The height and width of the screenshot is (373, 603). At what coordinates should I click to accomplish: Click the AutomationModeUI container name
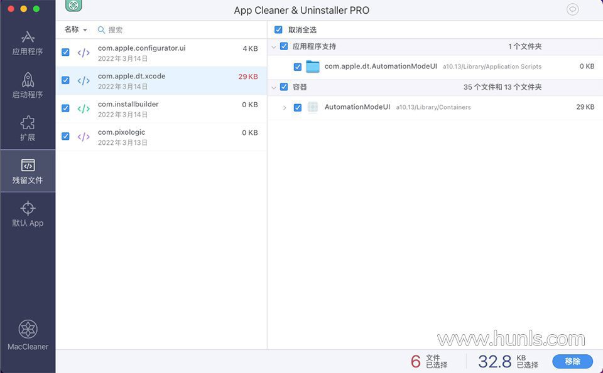tap(357, 107)
